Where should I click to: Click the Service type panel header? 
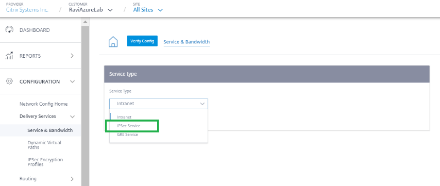point(266,74)
